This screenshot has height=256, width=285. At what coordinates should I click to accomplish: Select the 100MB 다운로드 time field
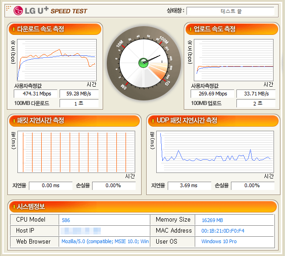79,103
